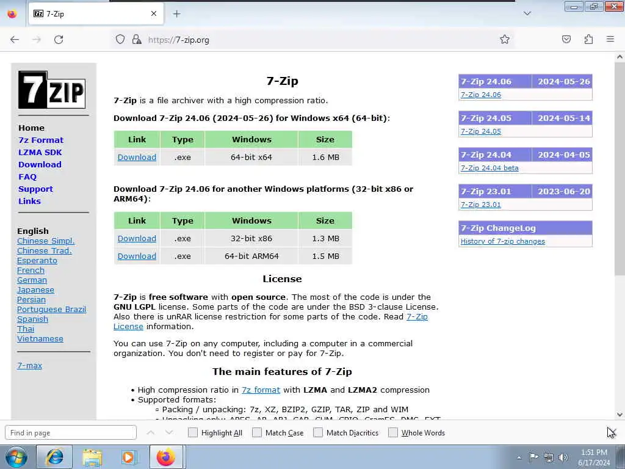This screenshot has width=625, height=469.
Task: Switch language to Vietnamese
Action: (x=40, y=338)
